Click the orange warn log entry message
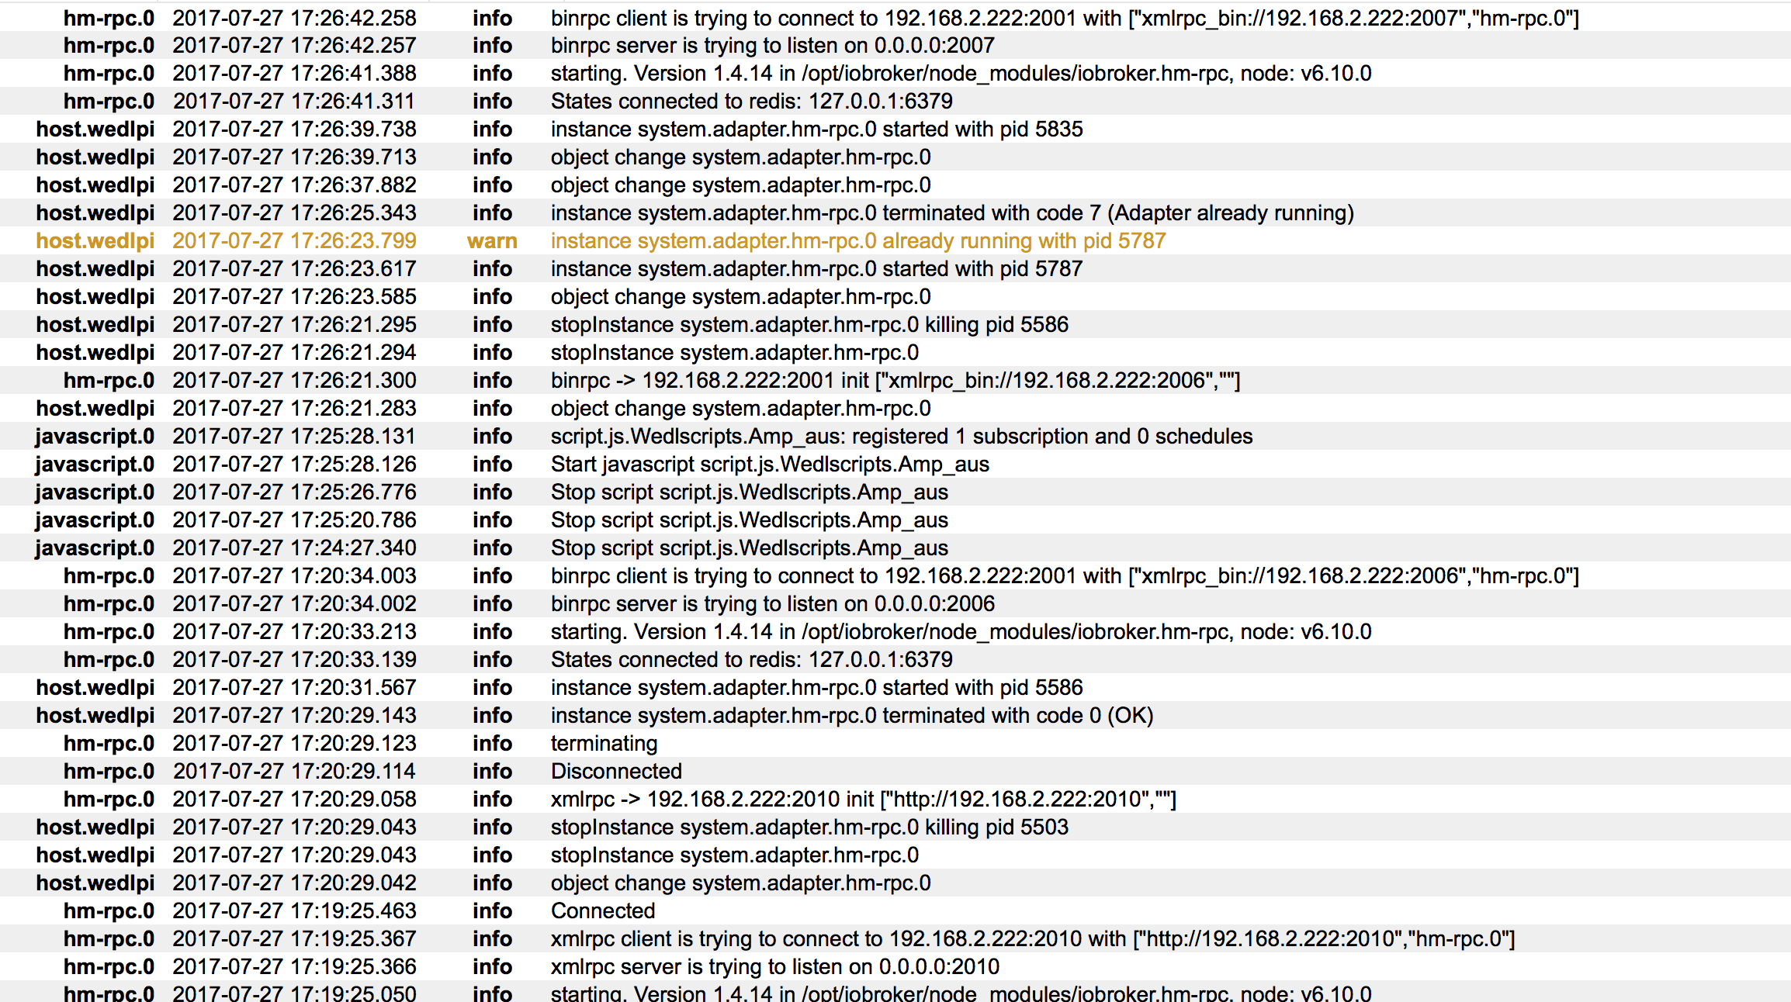 857,241
